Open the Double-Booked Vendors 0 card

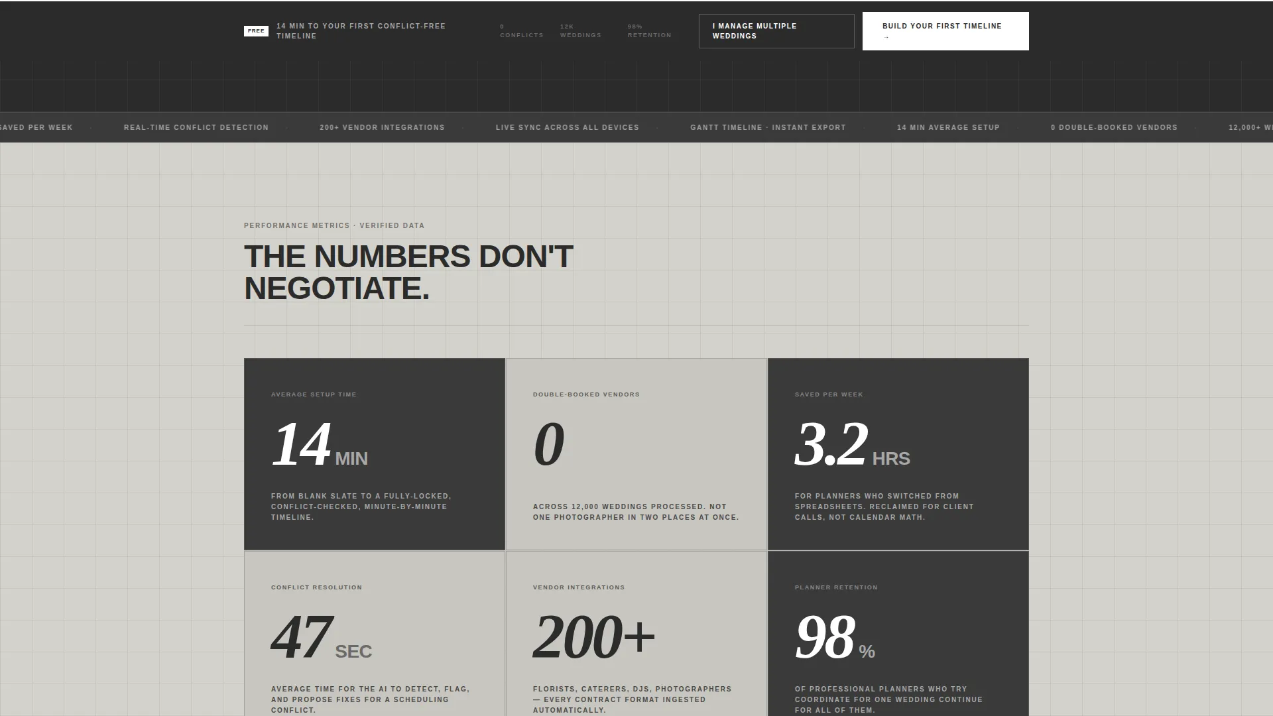pos(636,454)
